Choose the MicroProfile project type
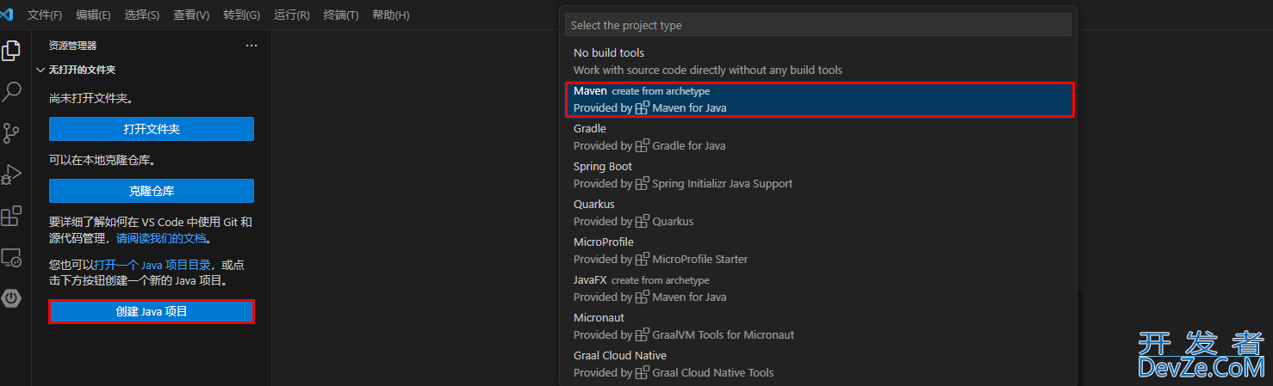 [x=818, y=251]
